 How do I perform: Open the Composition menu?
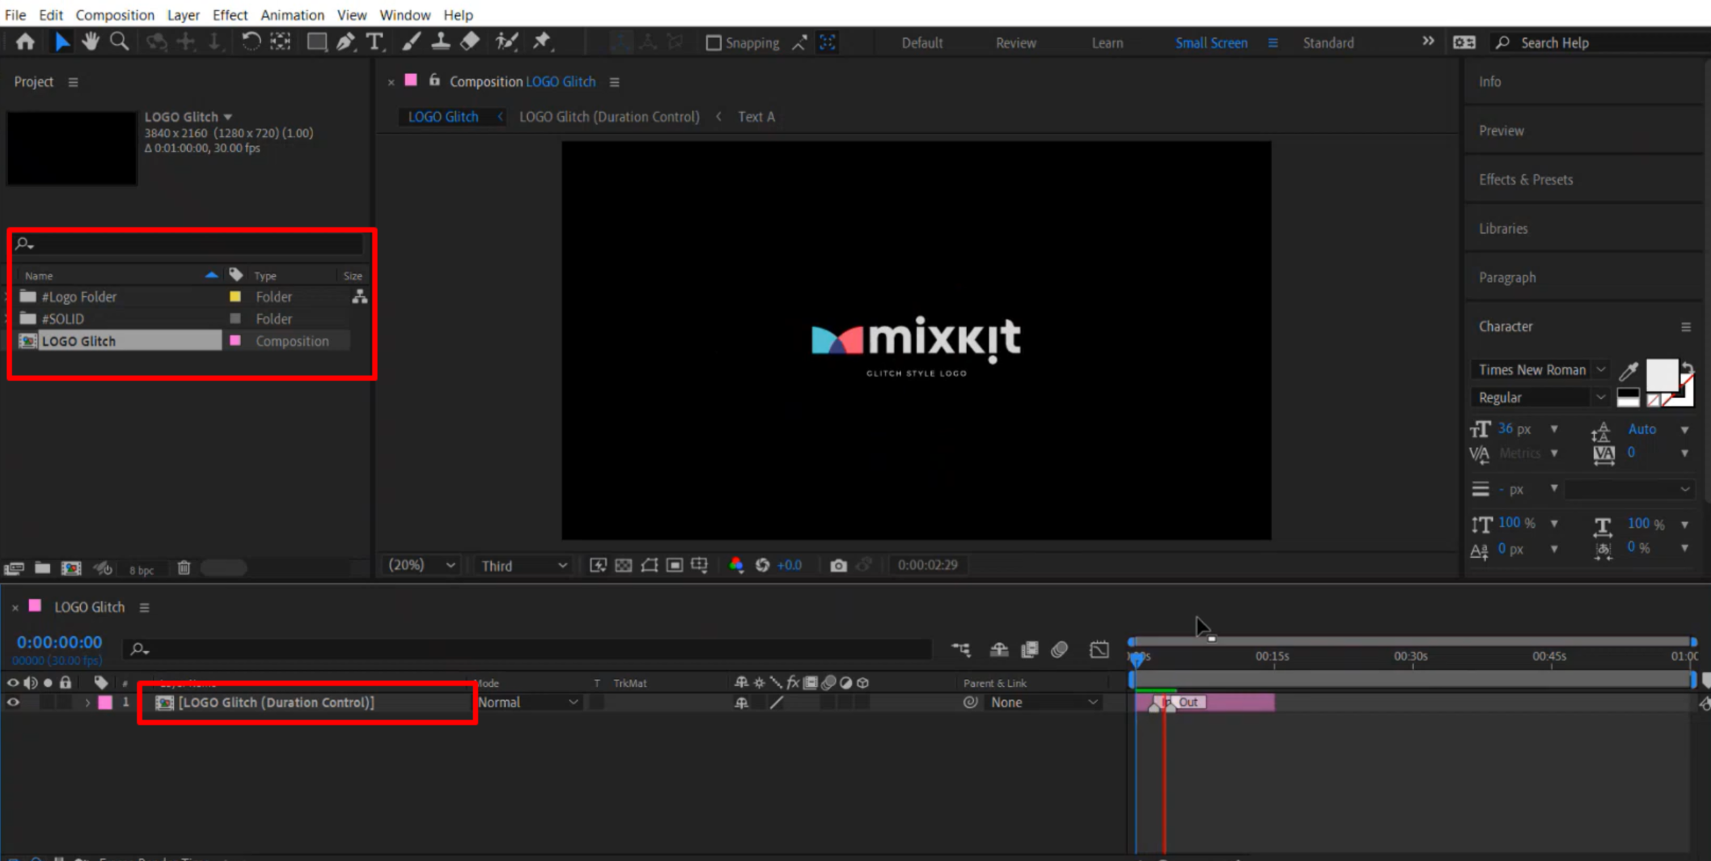click(x=114, y=14)
